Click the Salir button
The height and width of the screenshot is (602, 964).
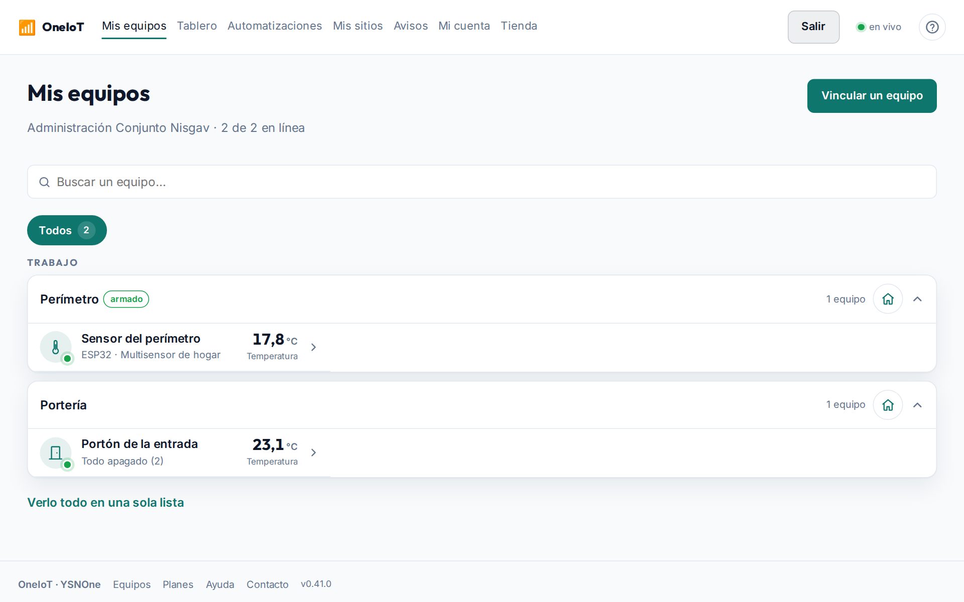click(x=813, y=27)
